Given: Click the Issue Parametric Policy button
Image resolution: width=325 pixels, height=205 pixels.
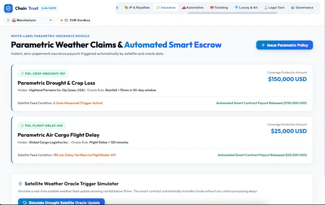Looking at the screenshot, I should tap(284, 45).
